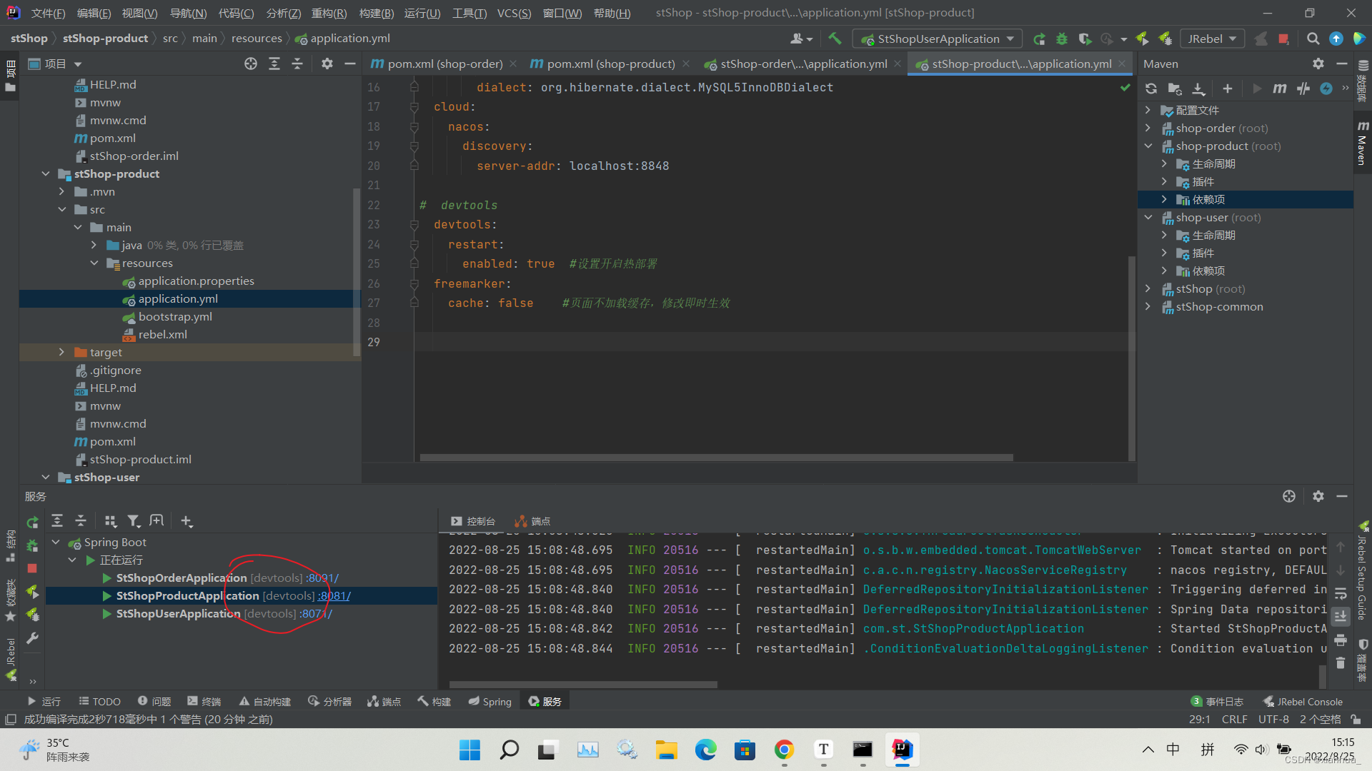Collapse all nodes in the Services panel
1372x771 pixels.
tap(80, 520)
